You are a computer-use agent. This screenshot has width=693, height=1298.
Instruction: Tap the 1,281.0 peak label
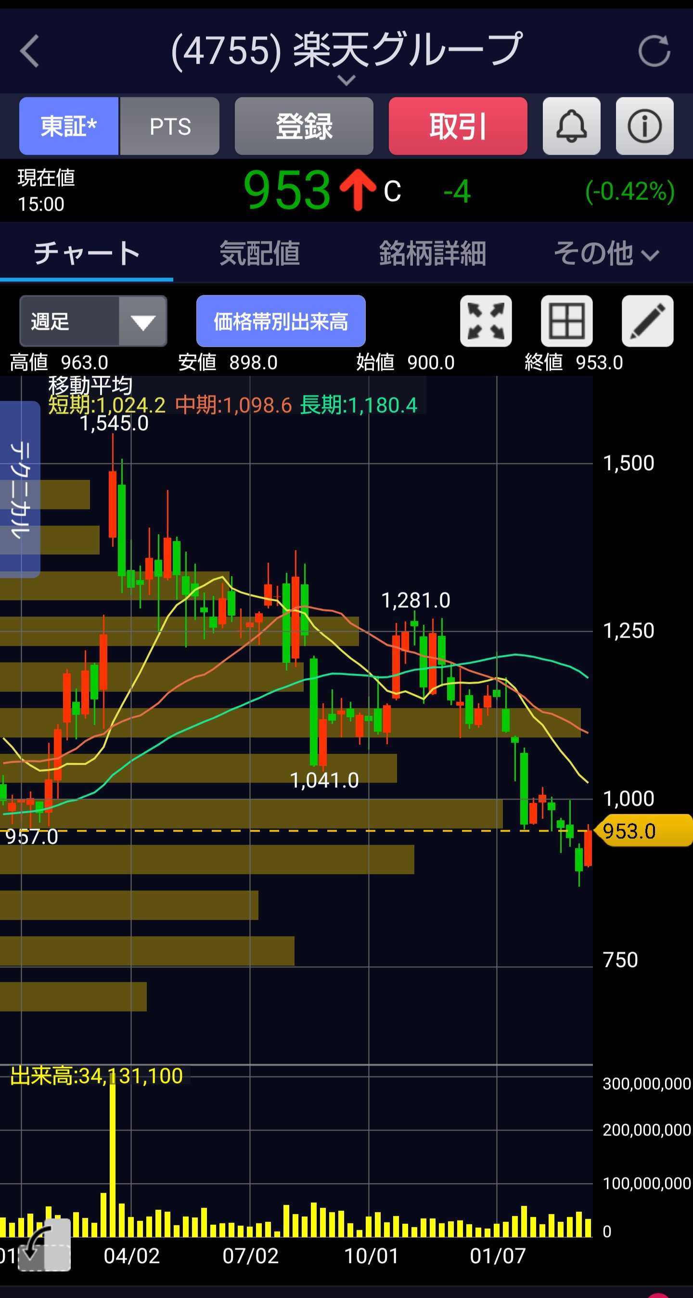415,600
